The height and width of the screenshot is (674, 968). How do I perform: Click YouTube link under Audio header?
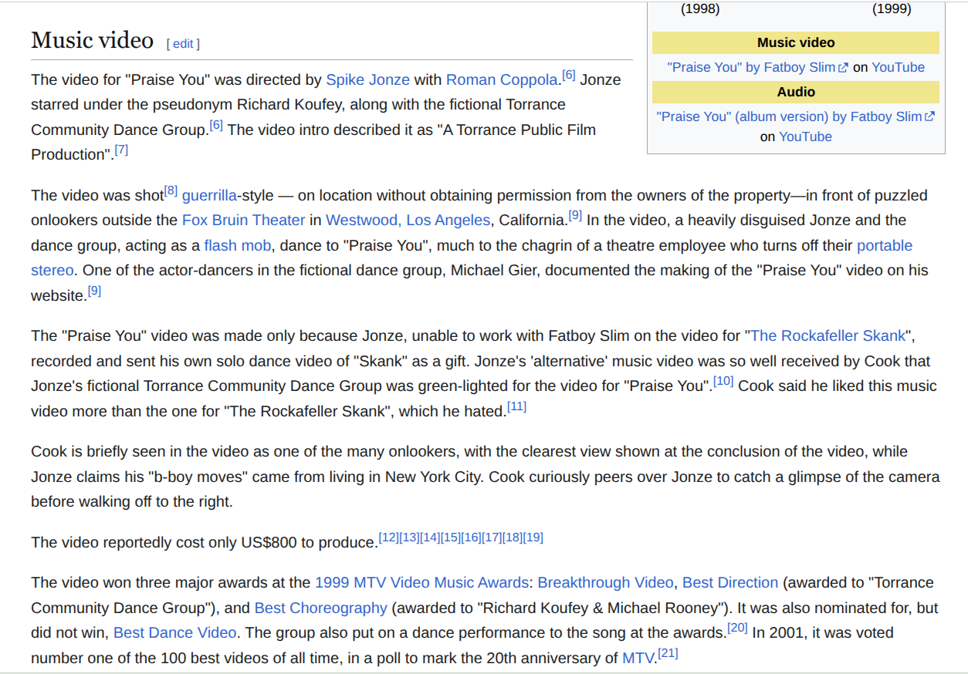[805, 137]
